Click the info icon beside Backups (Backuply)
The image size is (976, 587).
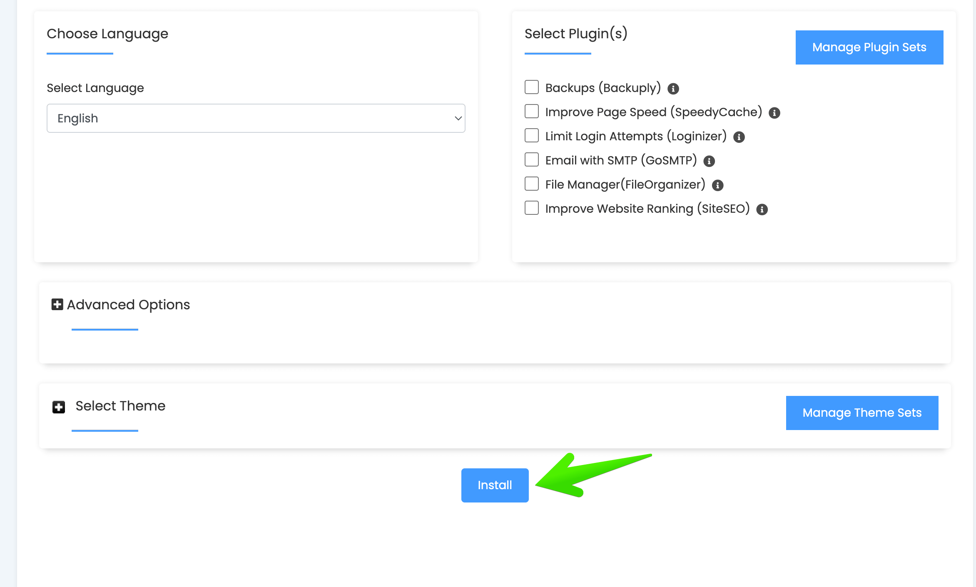(x=673, y=89)
